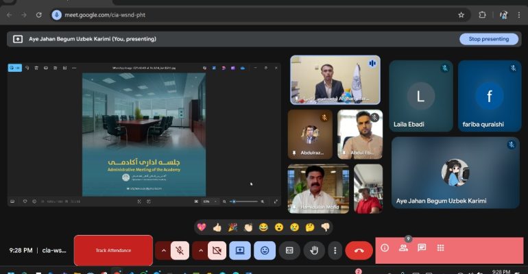Open the Activities grid icon
The width and height of the screenshot is (528, 274).
coord(440,248)
